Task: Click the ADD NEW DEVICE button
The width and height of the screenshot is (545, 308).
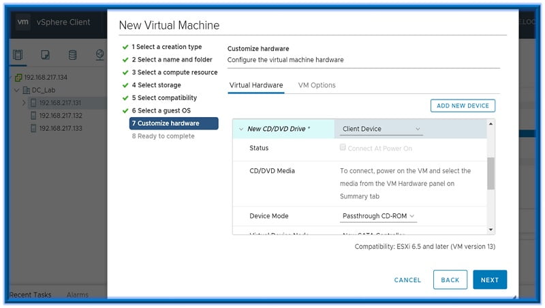Action: coord(463,106)
